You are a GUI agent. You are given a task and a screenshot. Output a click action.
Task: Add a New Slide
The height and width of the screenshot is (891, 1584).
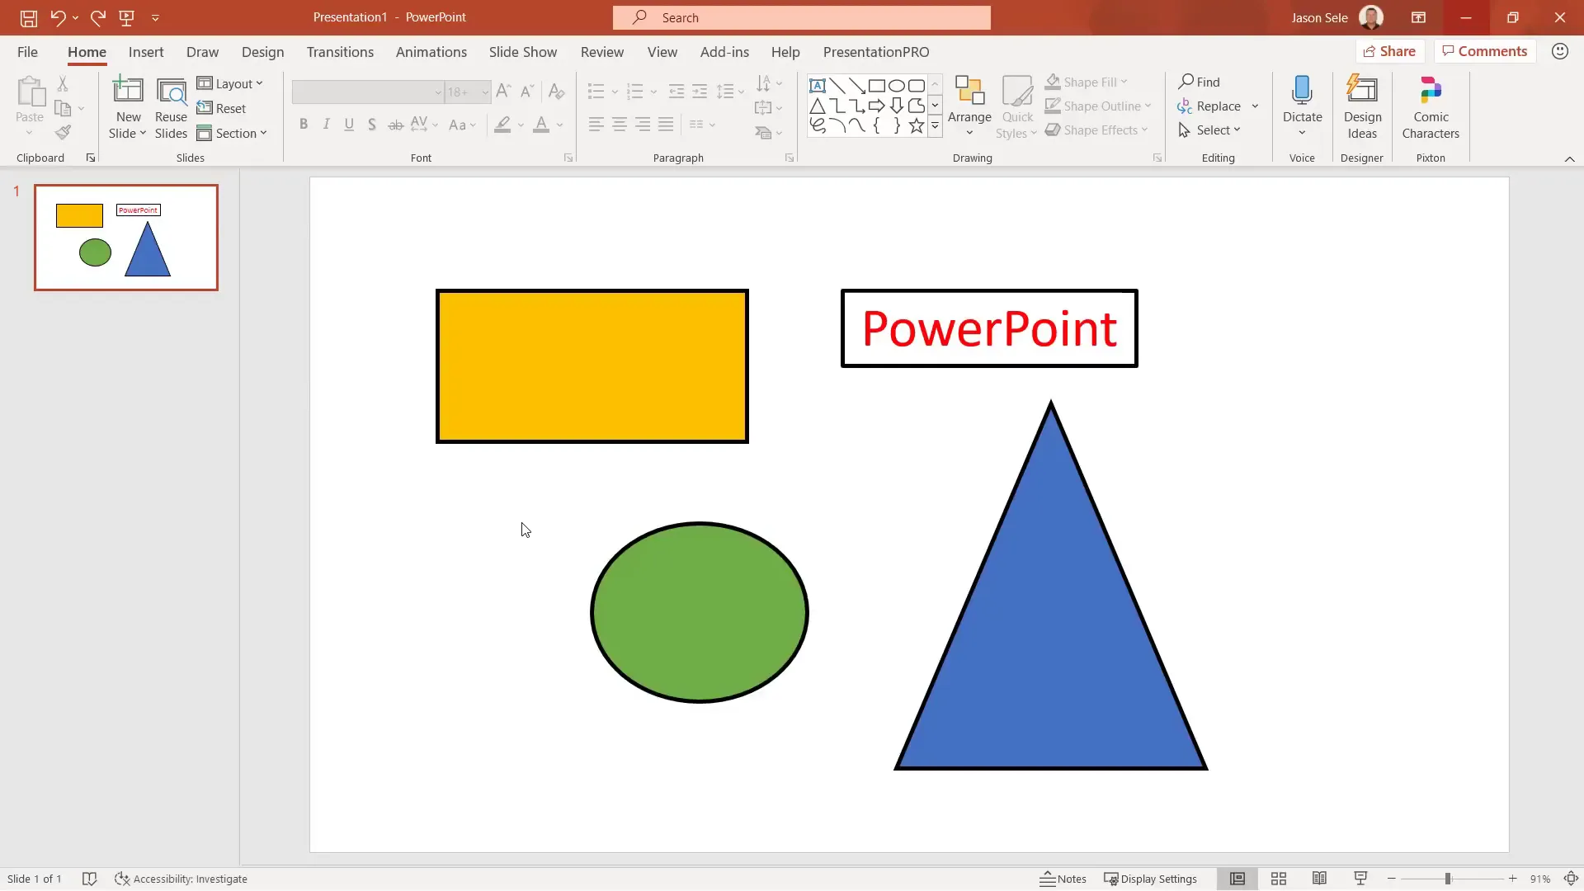(x=128, y=108)
